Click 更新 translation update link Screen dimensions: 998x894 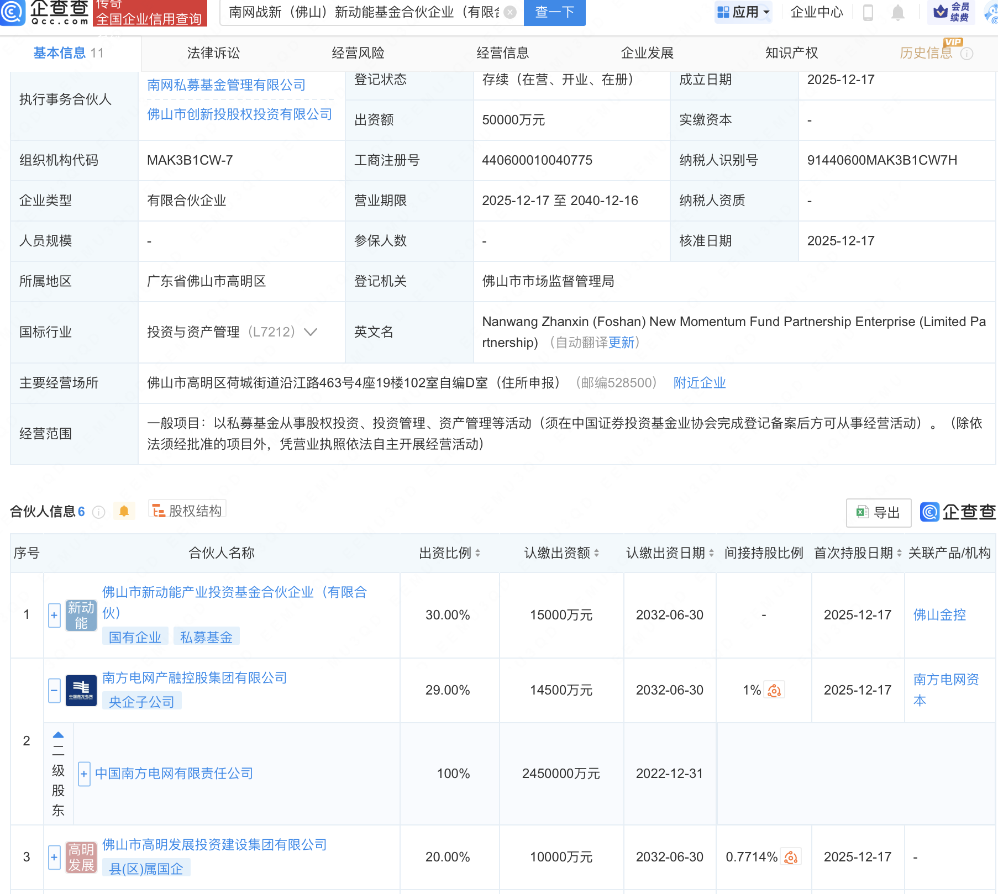[622, 343]
